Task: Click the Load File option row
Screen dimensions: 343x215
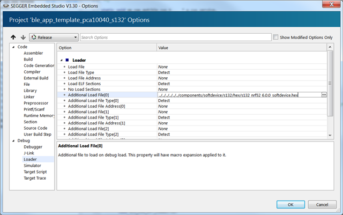Action: tap(192, 67)
